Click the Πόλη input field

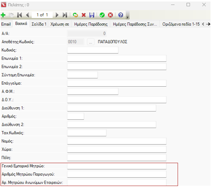tap(117, 158)
